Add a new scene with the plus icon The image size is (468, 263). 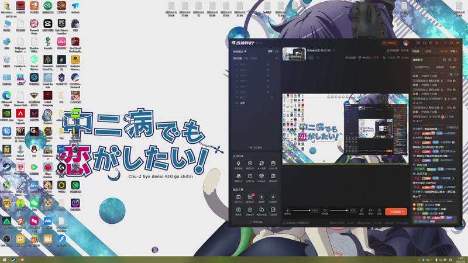276,58
